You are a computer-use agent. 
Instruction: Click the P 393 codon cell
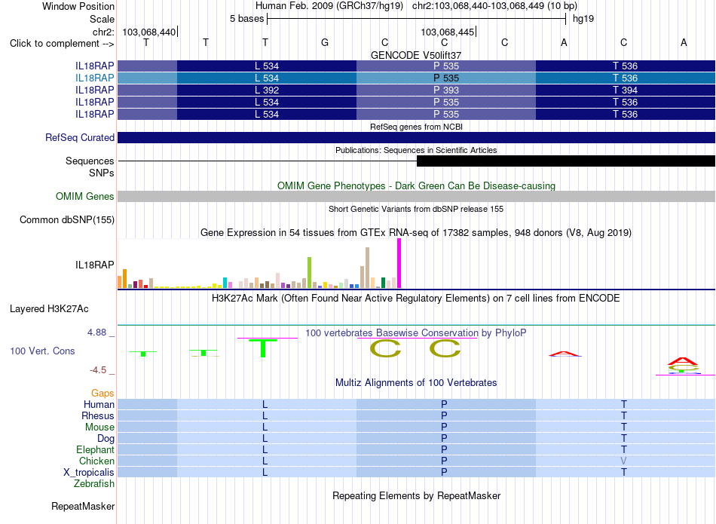[x=446, y=90]
